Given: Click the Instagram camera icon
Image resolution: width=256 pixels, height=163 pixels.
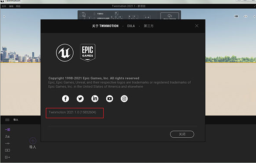Looking at the screenshot, I should [124, 98].
